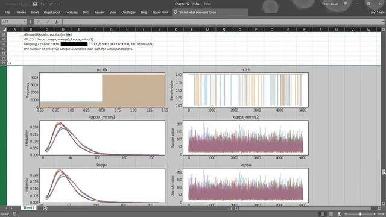Switch to the Home ribbon tab
The height and width of the screenshot is (217, 386).
(22, 12)
